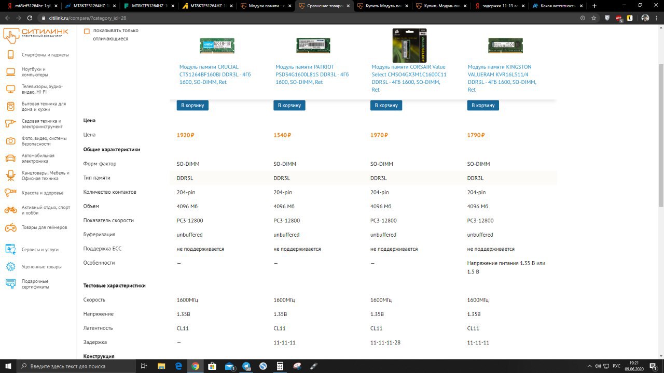Open the Smartphones and gadgets category icon
This screenshot has height=373, width=664.
click(10, 55)
